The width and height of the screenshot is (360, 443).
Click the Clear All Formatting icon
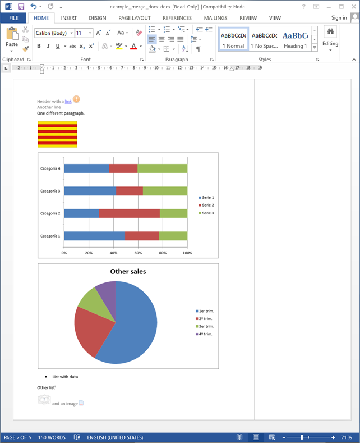(139, 33)
